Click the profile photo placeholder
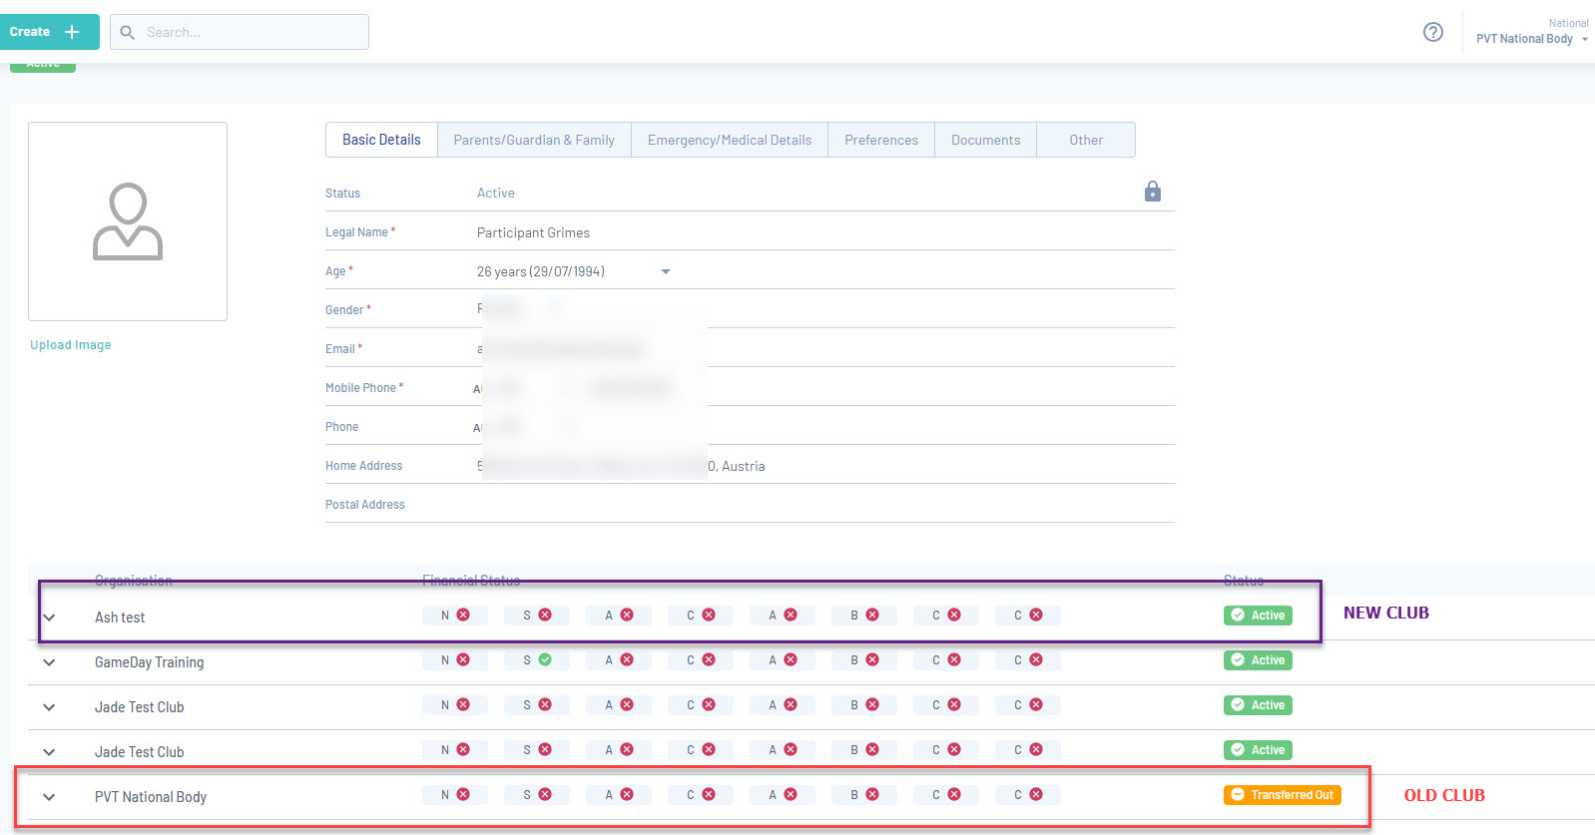Screen dimensions: 1595x835 128,221
